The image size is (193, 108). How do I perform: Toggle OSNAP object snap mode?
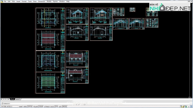[x=41, y=106]
